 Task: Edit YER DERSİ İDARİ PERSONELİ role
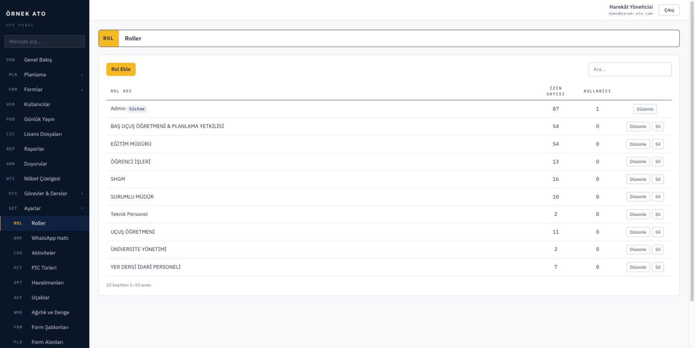click(x=638, y=267)
